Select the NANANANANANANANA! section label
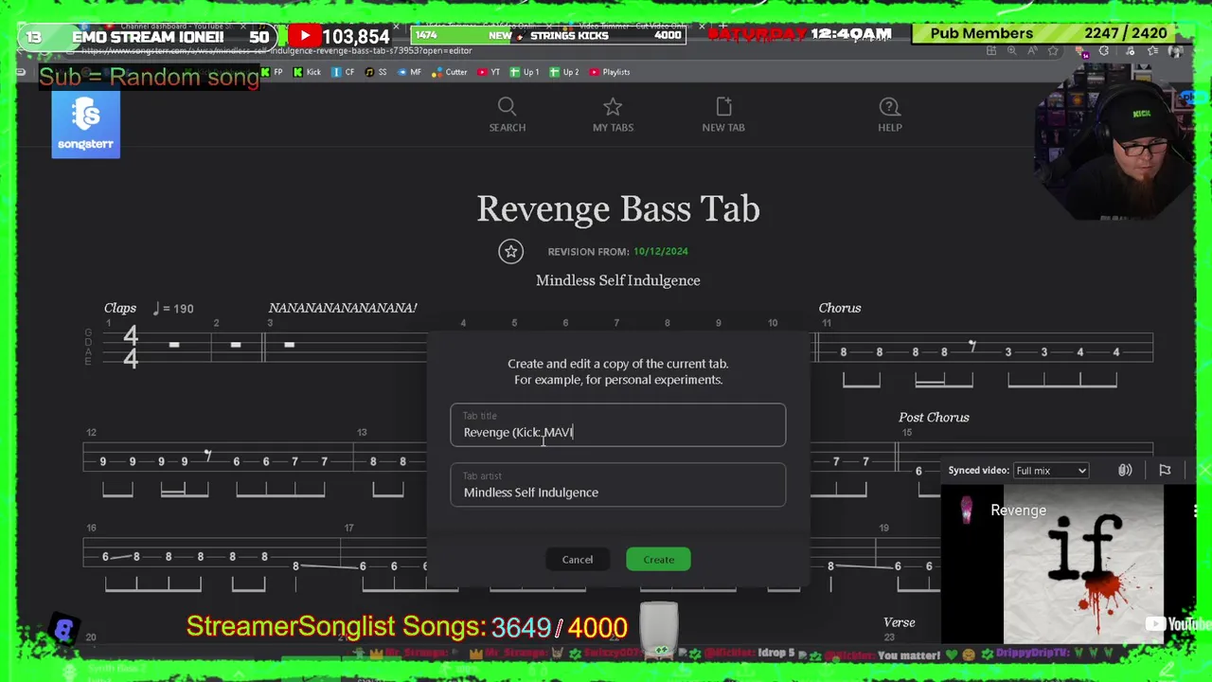 [343, 308]
